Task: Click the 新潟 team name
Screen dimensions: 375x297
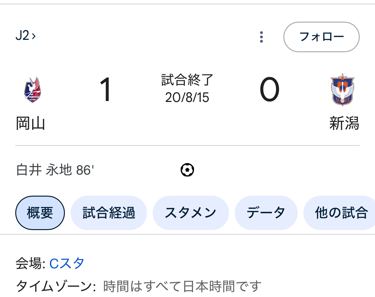Action: point(344,124)
